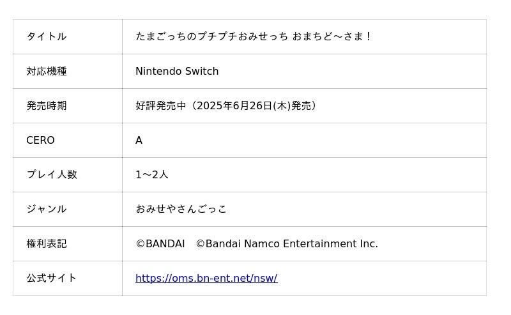Click the 公式サイト row label
Viewport: 511px width, 315px height.
(x=51, y=279)
